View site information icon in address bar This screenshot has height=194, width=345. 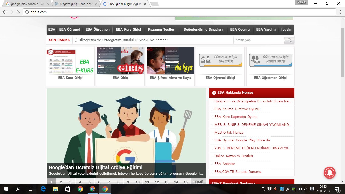click(27, 12)
